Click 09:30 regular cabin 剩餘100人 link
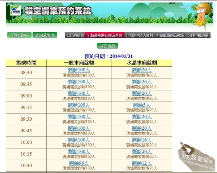 tap(79, 117)
